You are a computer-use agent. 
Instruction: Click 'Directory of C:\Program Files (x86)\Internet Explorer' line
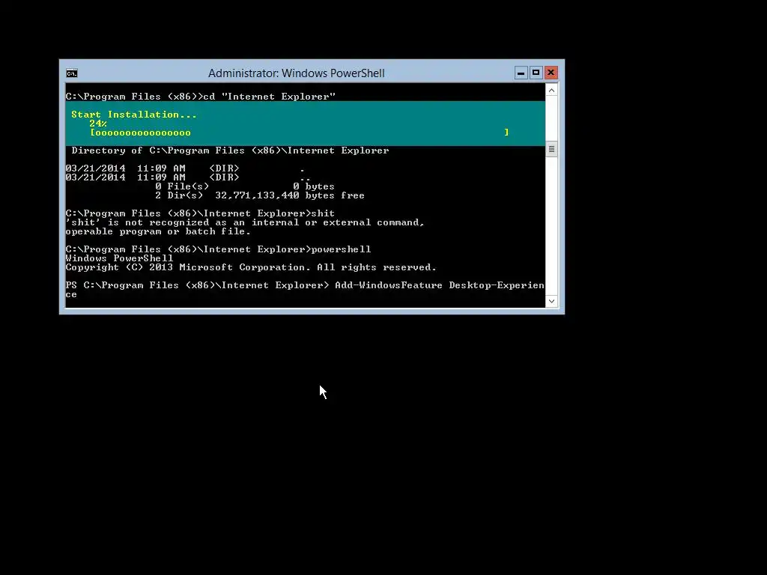230,150
